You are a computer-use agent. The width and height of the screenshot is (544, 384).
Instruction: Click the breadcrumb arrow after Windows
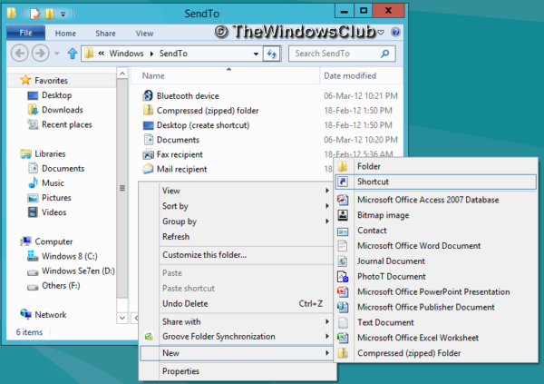(x=152, y=54)
